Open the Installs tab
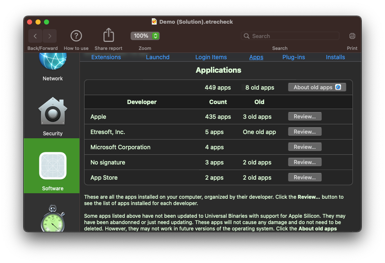 pos(336,57)
